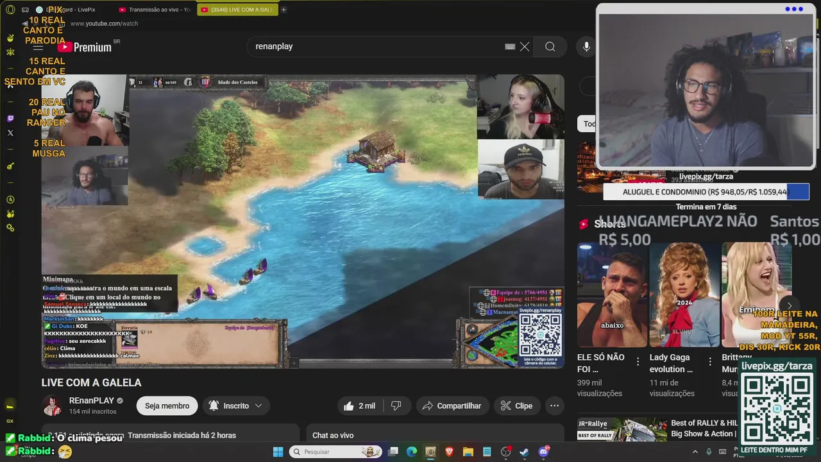Open Steam from taskbar
Screen dimensions: 821x462
click(x=525, y=452)
